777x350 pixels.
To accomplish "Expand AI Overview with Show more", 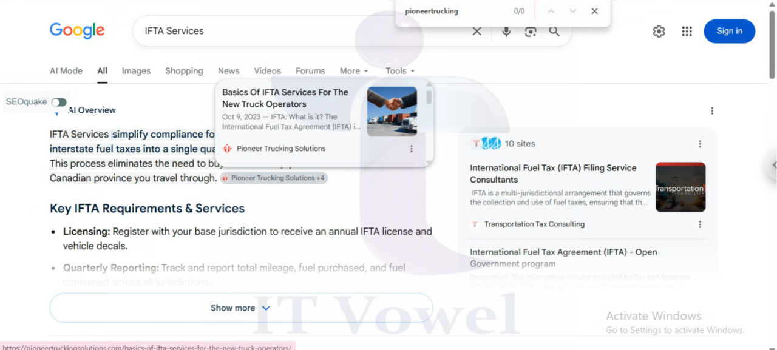I will pyautogui.click(x=241, y=308).
